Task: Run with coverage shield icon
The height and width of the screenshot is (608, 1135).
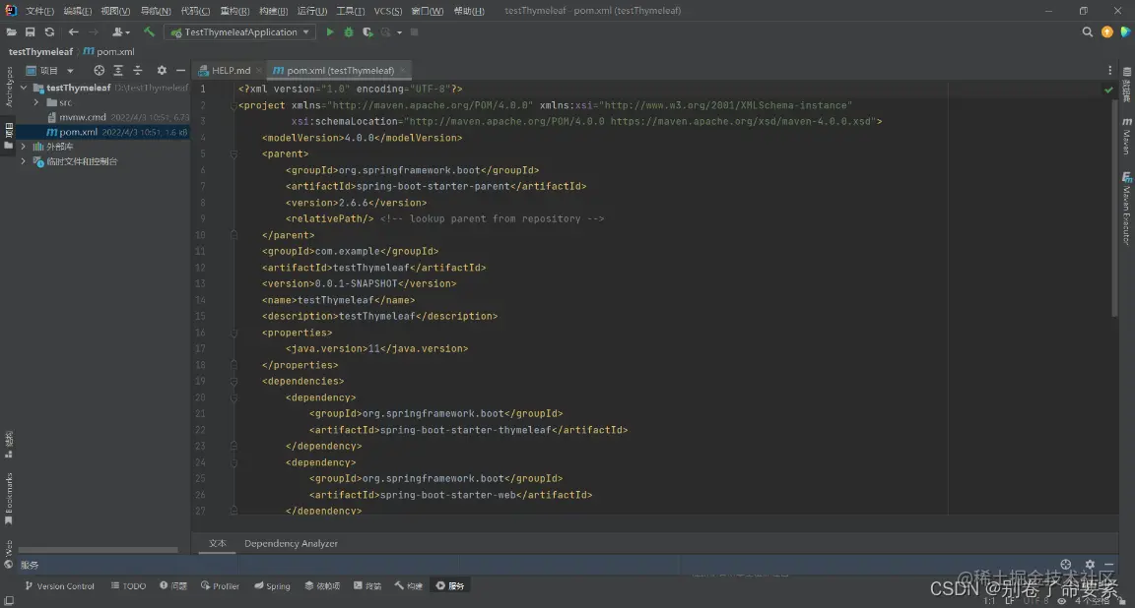Action: (367, 31)
